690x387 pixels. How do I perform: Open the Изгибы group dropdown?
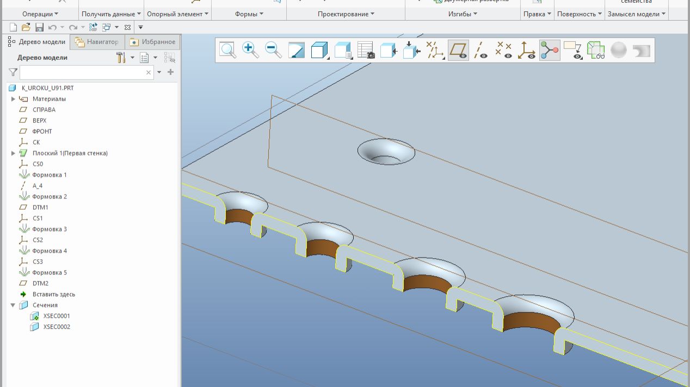pyautogui.click(x=464, y=14)
